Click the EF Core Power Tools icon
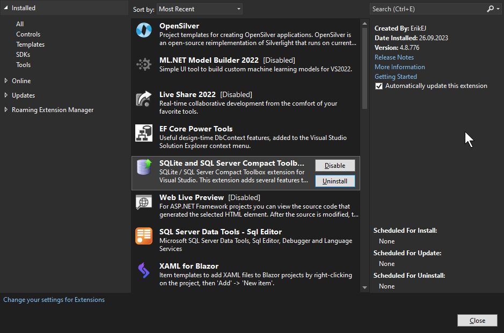504x333 pixels. point(144,133)
